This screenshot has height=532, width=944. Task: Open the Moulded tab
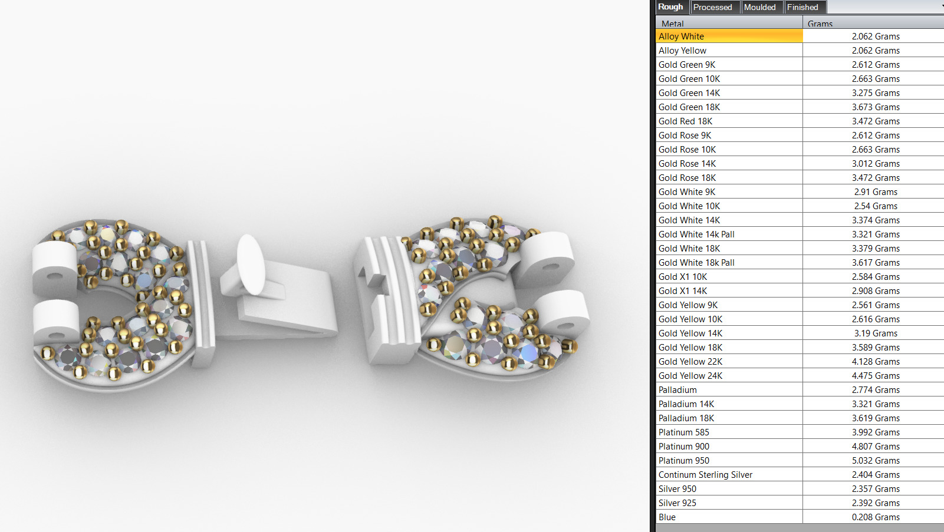click(762, 7)
